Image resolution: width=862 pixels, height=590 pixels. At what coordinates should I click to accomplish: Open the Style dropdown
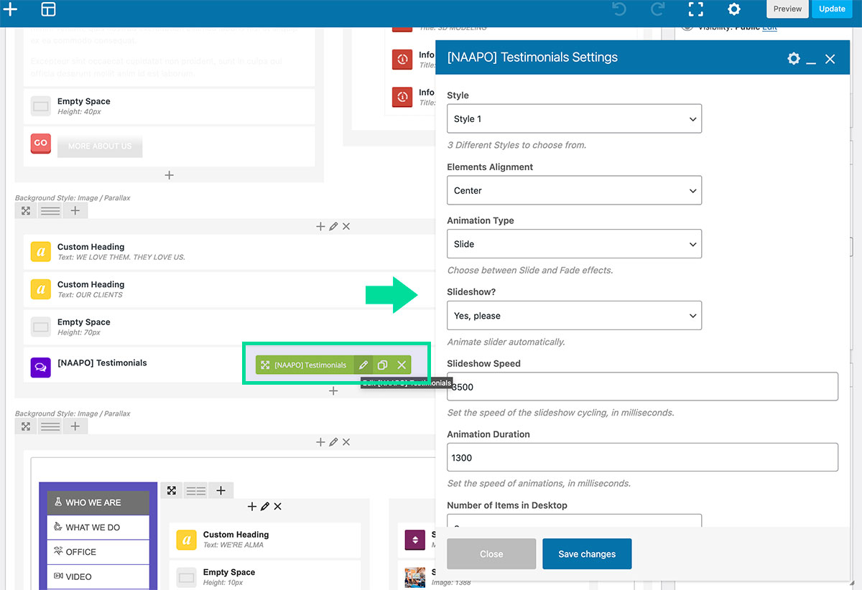(x=574, y=119)
